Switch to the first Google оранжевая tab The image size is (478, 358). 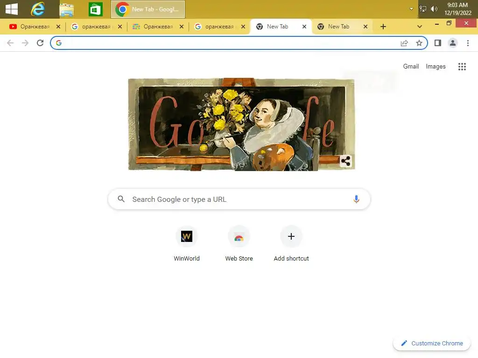coord(91,27)
